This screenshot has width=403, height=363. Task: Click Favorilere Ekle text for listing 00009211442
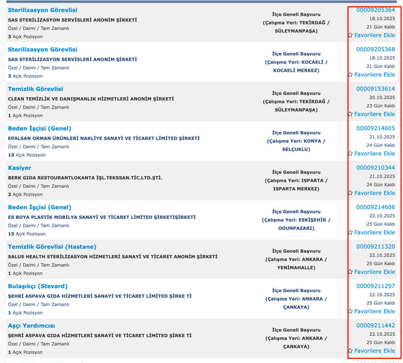pyautogui.click(x=374, y=351)
